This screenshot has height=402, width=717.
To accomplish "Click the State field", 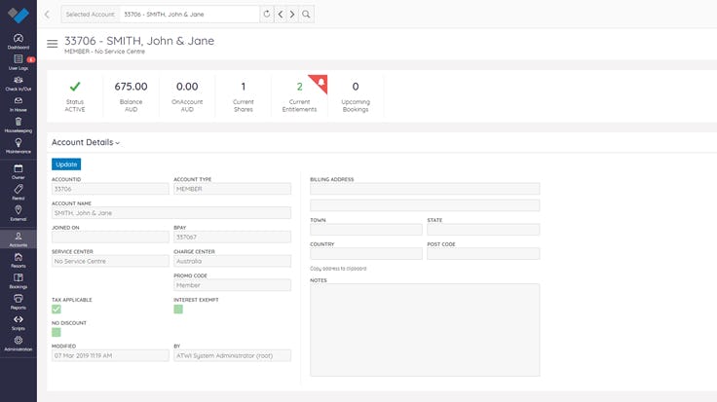I will coord(483,230).
